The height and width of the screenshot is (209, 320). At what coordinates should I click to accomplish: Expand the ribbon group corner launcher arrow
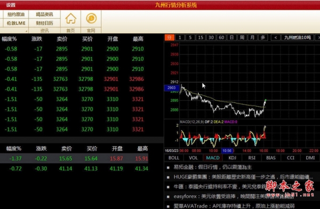pyautogui.click(x=26, y=31)
